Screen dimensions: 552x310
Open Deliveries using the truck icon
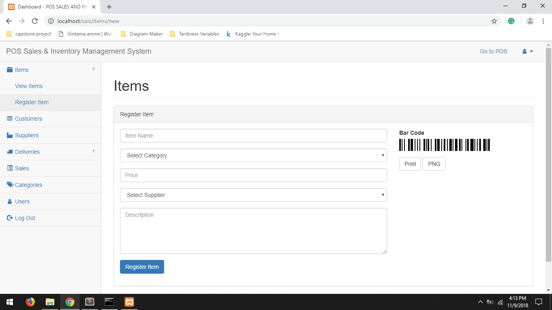[x=9, y=152]
